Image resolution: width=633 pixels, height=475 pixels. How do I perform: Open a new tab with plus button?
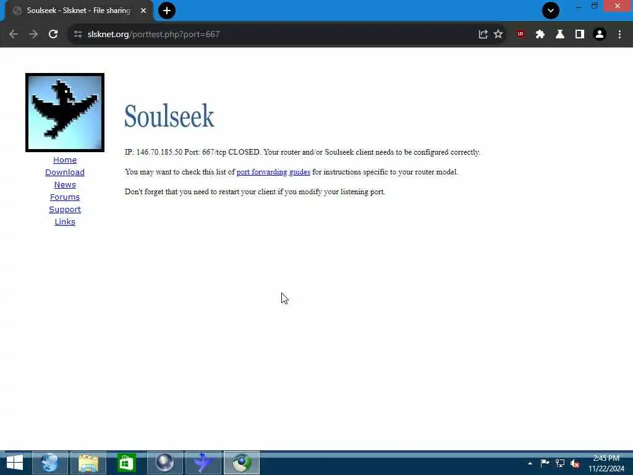167,11
